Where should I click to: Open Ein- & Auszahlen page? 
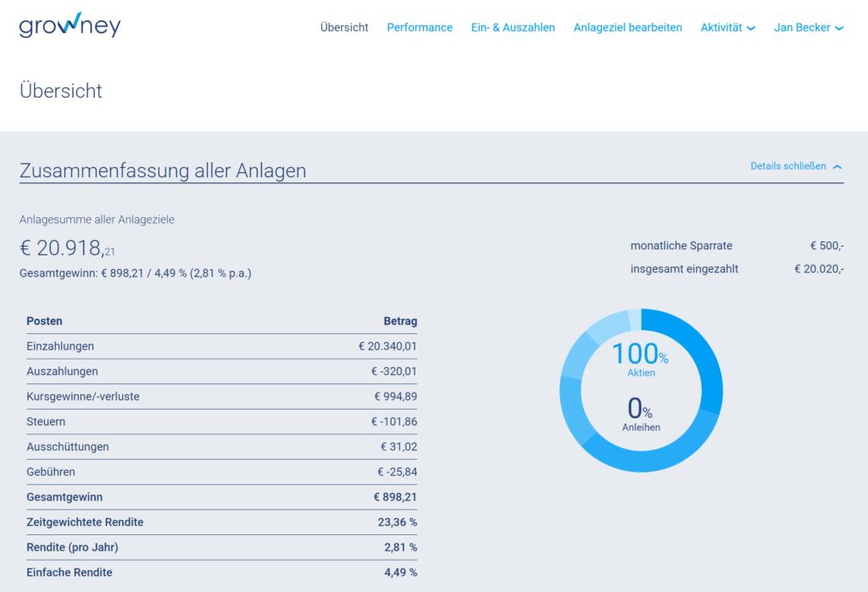pyautogui.click(x=513, y=27)
